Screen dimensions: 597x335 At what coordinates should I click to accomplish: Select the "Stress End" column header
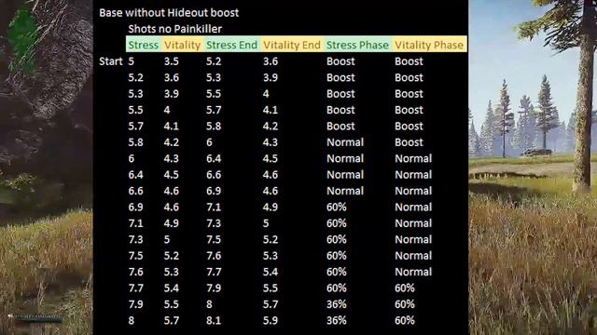[231, 45]
